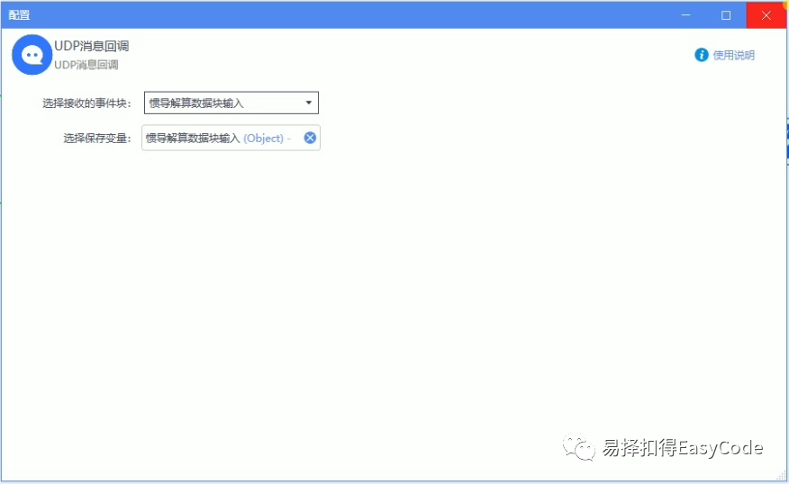Click the window resize grip corner
789x484 pixels.
(x=782, y=476)
